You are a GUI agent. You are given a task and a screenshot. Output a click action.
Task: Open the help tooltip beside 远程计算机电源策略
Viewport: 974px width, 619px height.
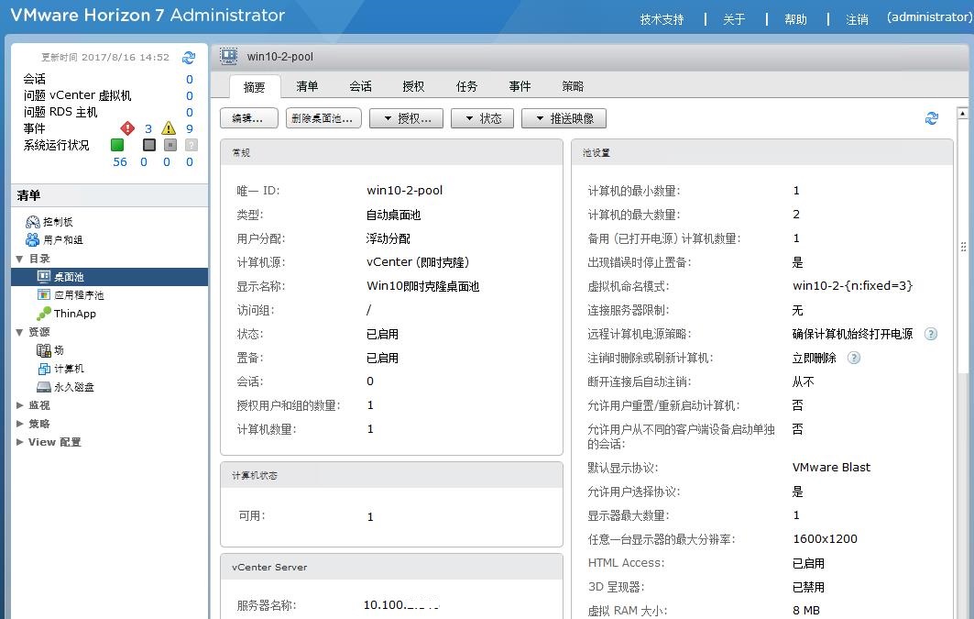click(930, 334)
